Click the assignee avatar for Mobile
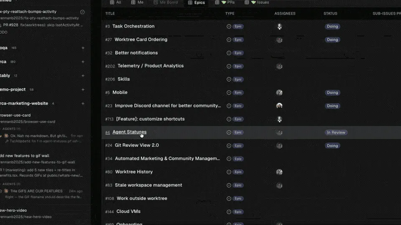The height and width of the screenshot is (225, 401). (x=279, y=92)
